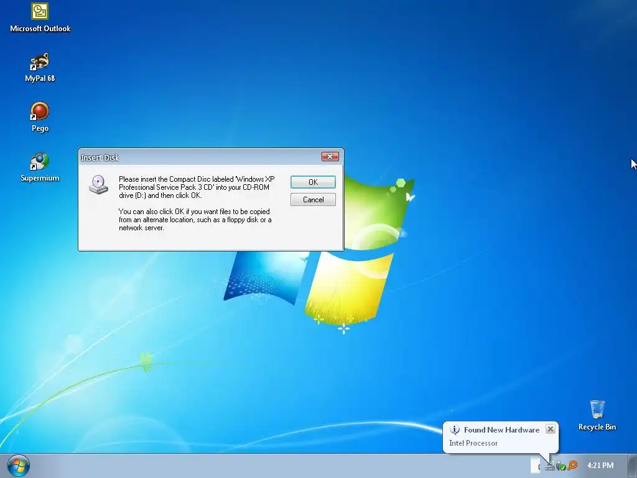Click the orange magnifier tray icon
Viewport: 637px width, 478px height.
[572, 466]
